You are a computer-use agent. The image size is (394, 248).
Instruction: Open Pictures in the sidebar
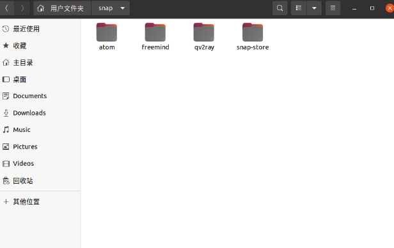[x=40, y=147]
